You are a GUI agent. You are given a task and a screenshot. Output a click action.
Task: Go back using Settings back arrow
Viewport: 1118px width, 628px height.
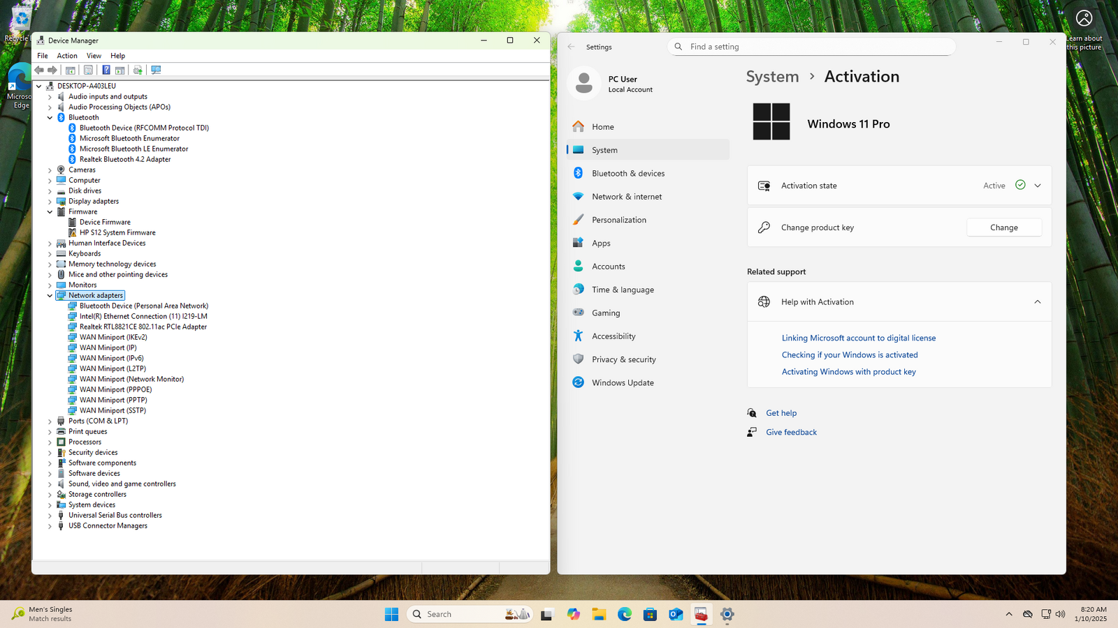[572, 47]
